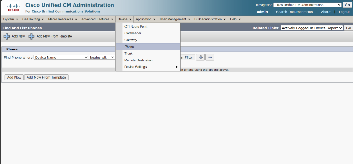Screen dimensions: 353x164
Task: Open the Related Links dropdown
Action: click(312, 28)
